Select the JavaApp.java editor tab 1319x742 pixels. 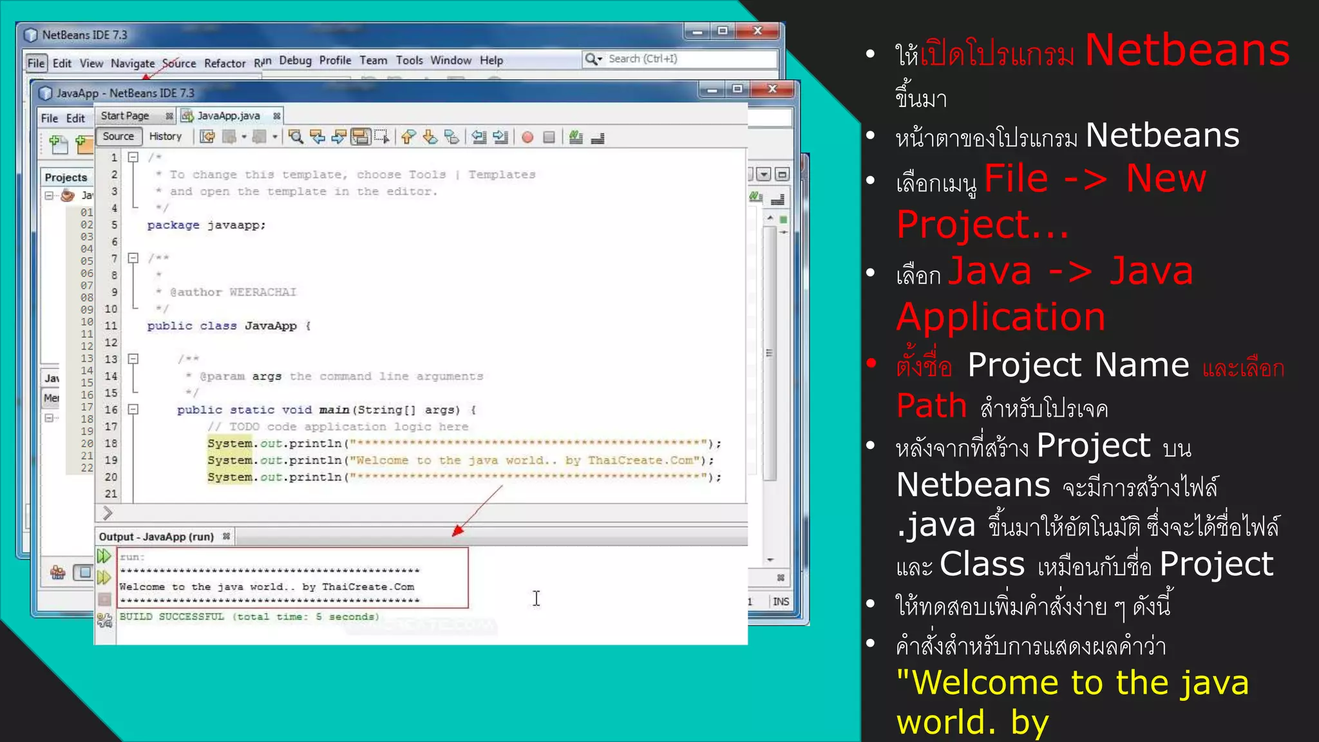pyautogui.click(x=229, y=116)
